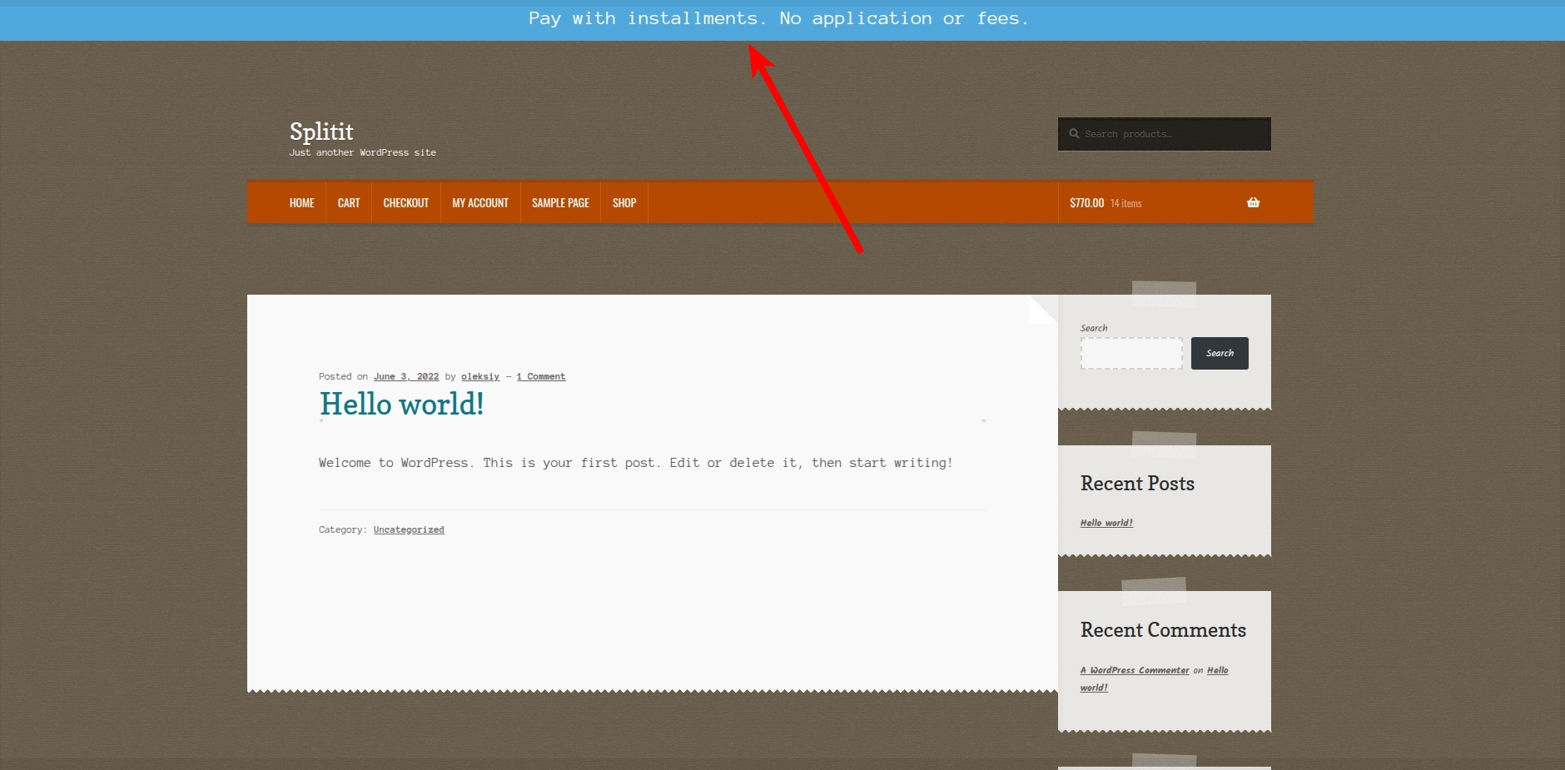Viewport: 1565px width, 770px height.
Task: Click the Recent Posts heading
Action: (x=1137, y=484)
